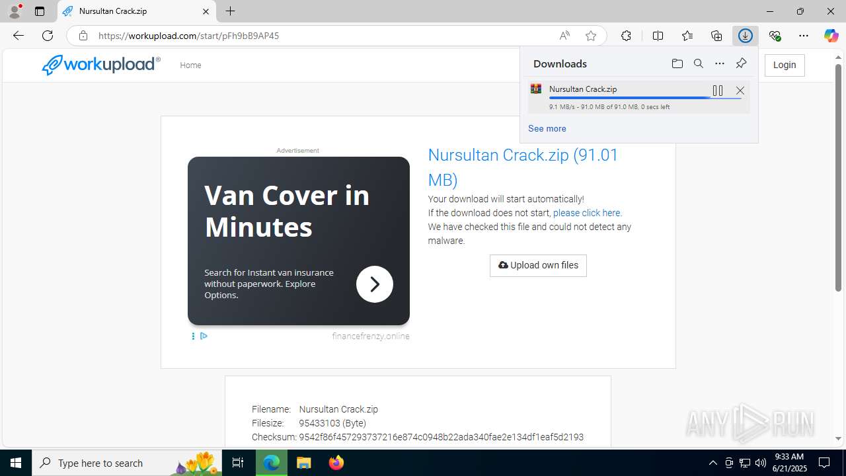Select the Nursultan Crack.zip tab
This screenshot has height=476, width=846.
[136, 11]
